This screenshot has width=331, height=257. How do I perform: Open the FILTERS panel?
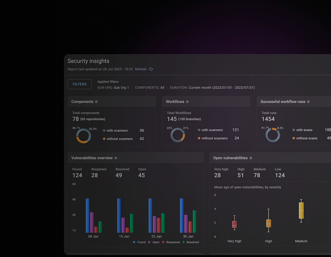click(x=80, y=84)
